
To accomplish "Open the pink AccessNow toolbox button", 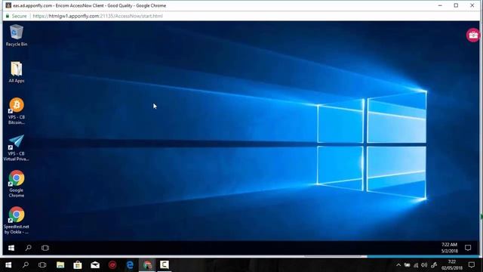I will (x=473, y=35).
